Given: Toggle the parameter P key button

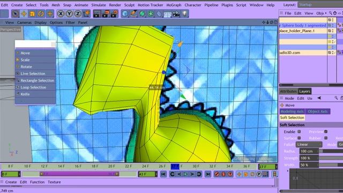Looking at the screenshot, I should click(x=259, y=174).
